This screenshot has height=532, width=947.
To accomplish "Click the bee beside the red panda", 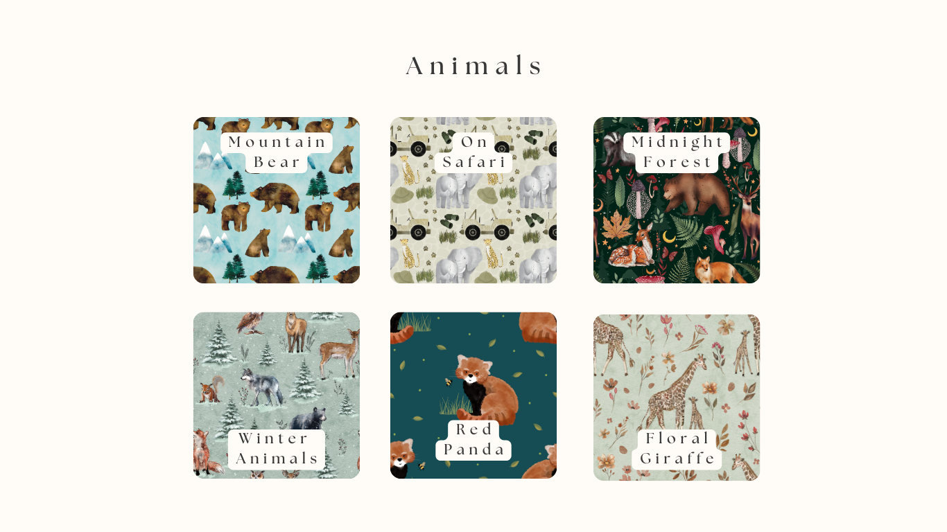I will coord(449,382).
